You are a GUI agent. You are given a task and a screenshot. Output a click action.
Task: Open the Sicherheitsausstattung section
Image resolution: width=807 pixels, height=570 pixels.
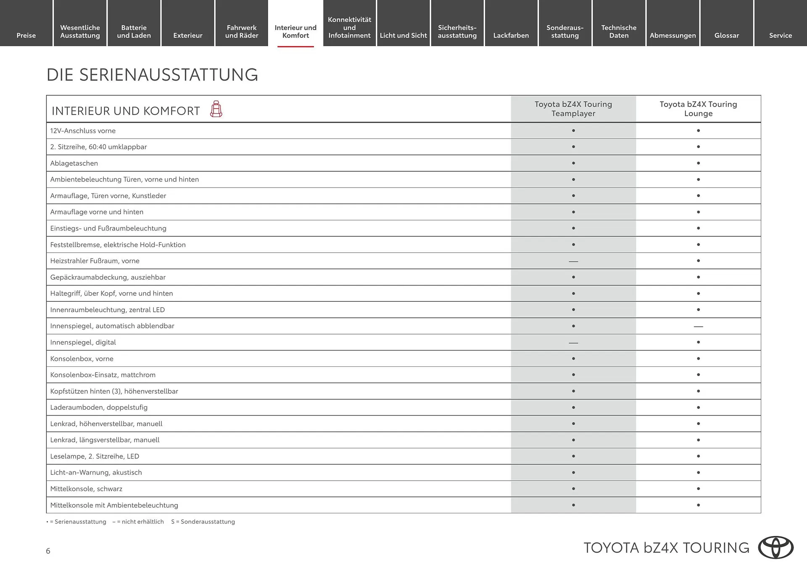tap(457, 31)
